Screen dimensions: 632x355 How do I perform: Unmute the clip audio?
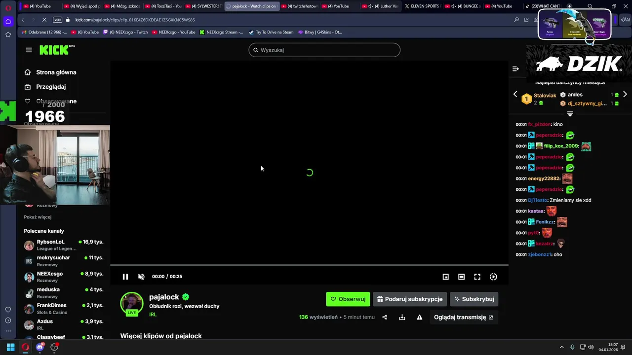(x=141, y=277)
